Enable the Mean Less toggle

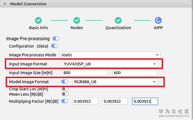coord(65,94)
